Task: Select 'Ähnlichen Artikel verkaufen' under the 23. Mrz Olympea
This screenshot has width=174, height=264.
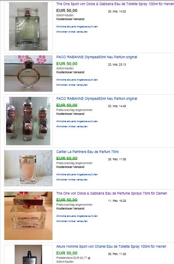Action: 72,85
